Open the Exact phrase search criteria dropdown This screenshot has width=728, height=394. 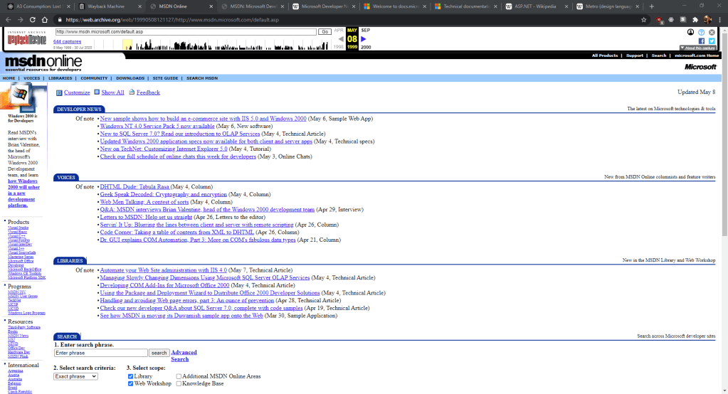click(75, 376)
